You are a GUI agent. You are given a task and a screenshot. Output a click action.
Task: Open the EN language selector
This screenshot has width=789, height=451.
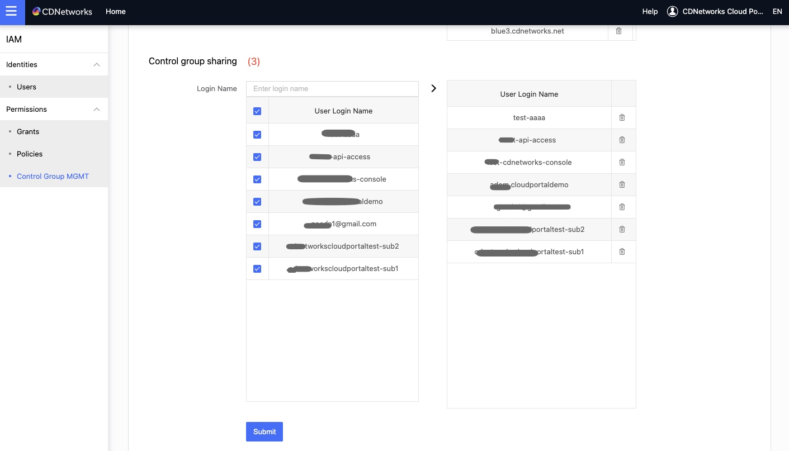[x=777, y=12]
